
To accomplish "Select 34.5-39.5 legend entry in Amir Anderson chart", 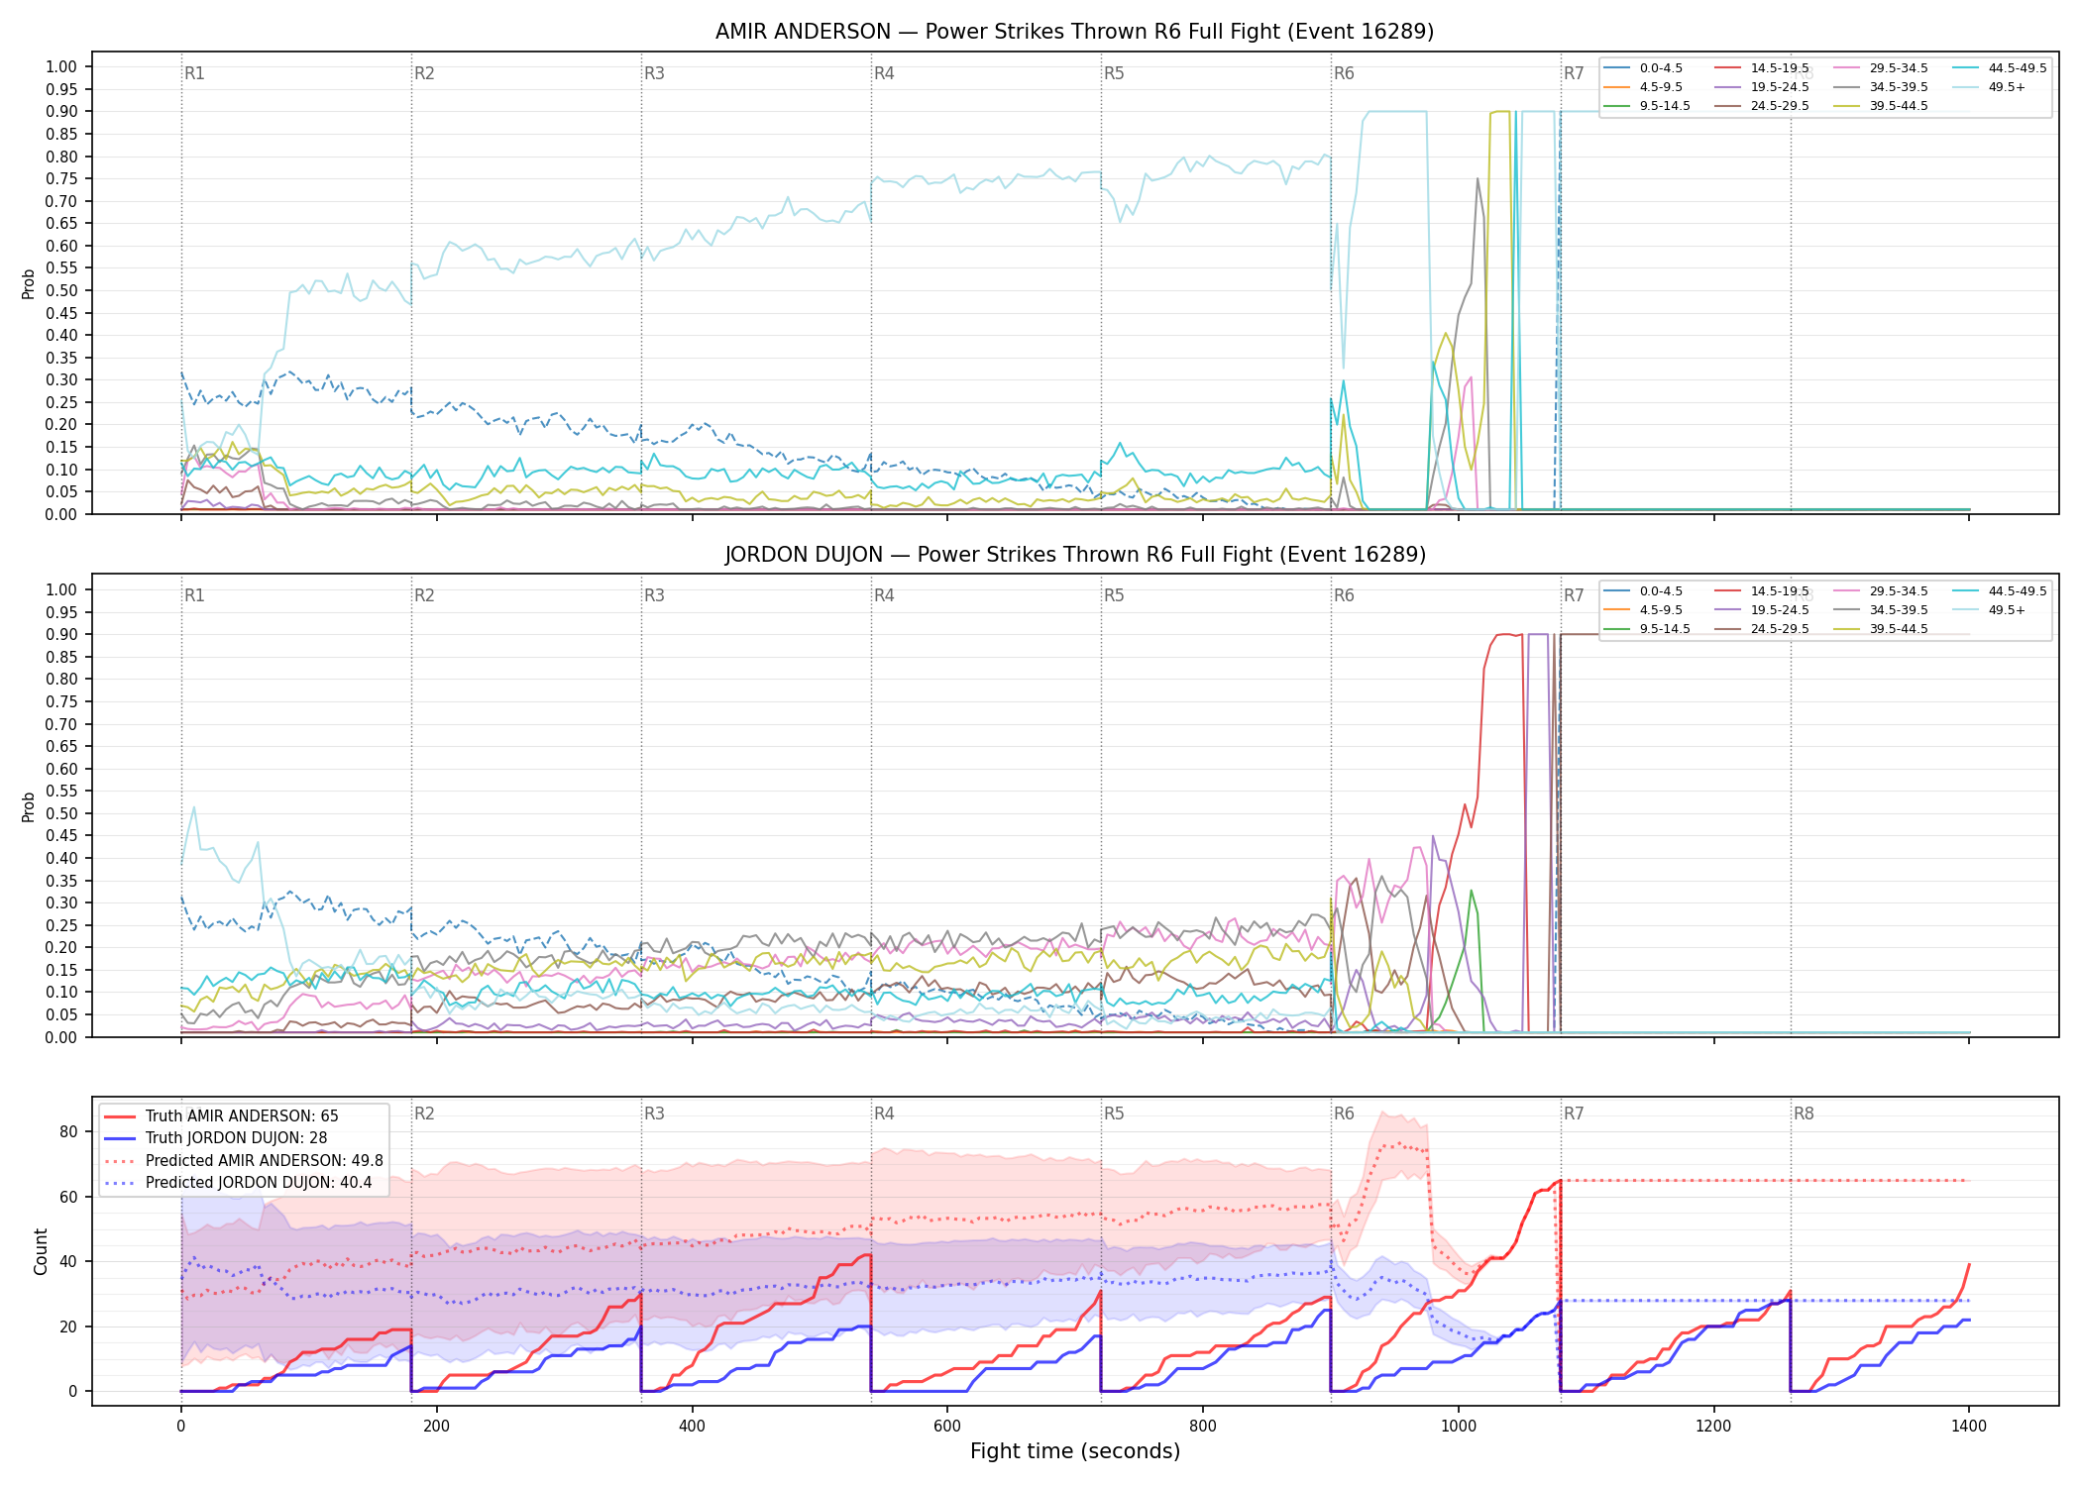I will click(1881, 87).
